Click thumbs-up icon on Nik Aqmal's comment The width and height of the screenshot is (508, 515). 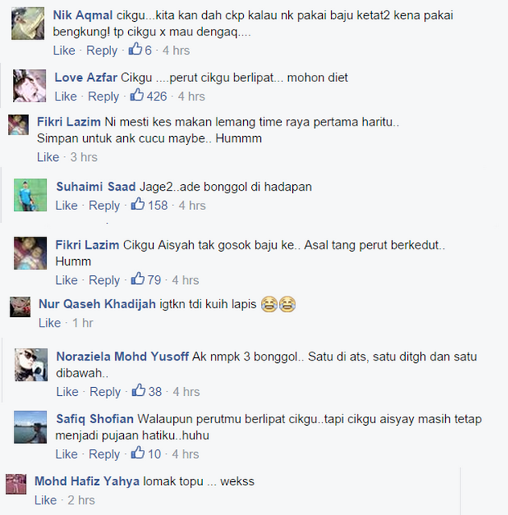coord(135,49)
